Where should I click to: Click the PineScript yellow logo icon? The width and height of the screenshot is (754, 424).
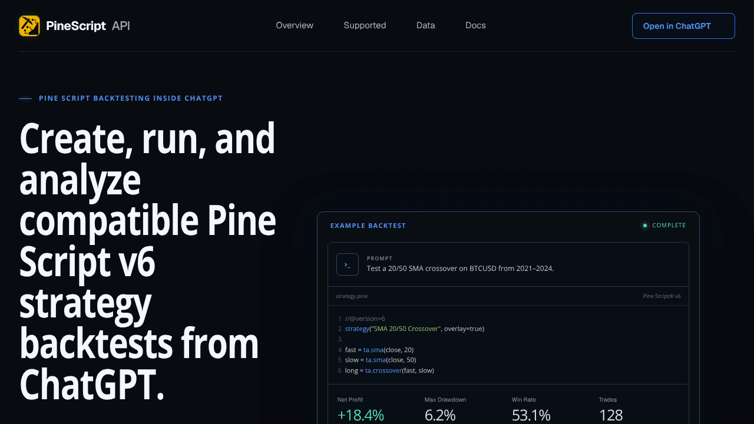pos(29,26)
